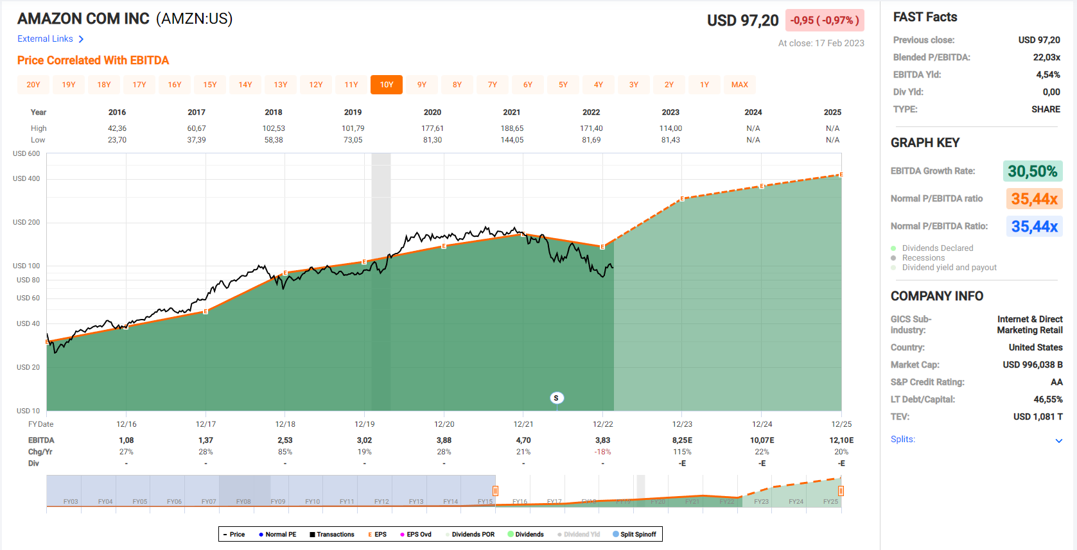Viewport: 1077px width, 550px height.
Task: Click the split marker S on chart
Action: [556, 398]
